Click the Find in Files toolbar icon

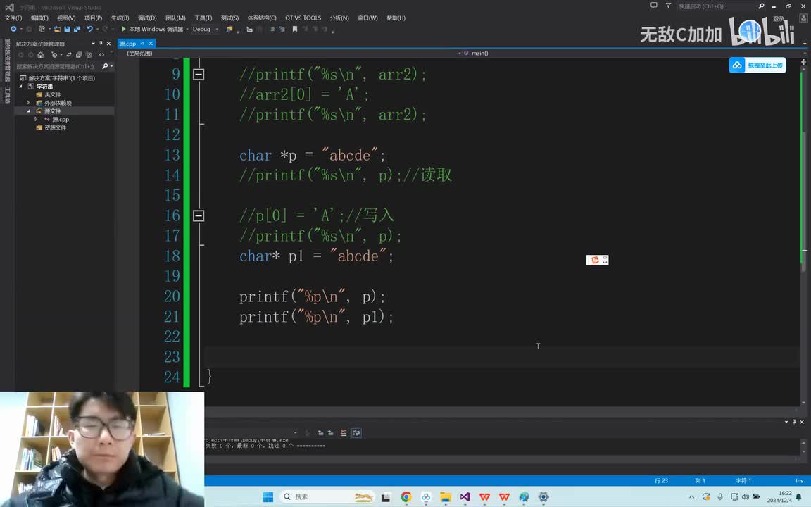[x=230, y=29]
